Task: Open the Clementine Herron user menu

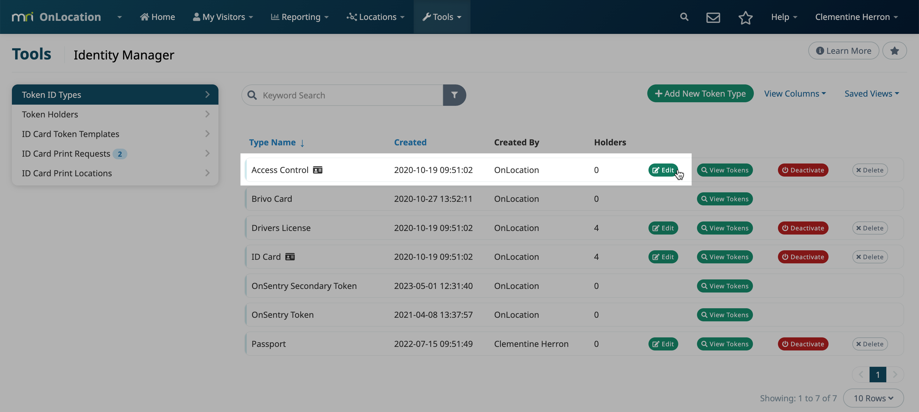Action: 856,17
